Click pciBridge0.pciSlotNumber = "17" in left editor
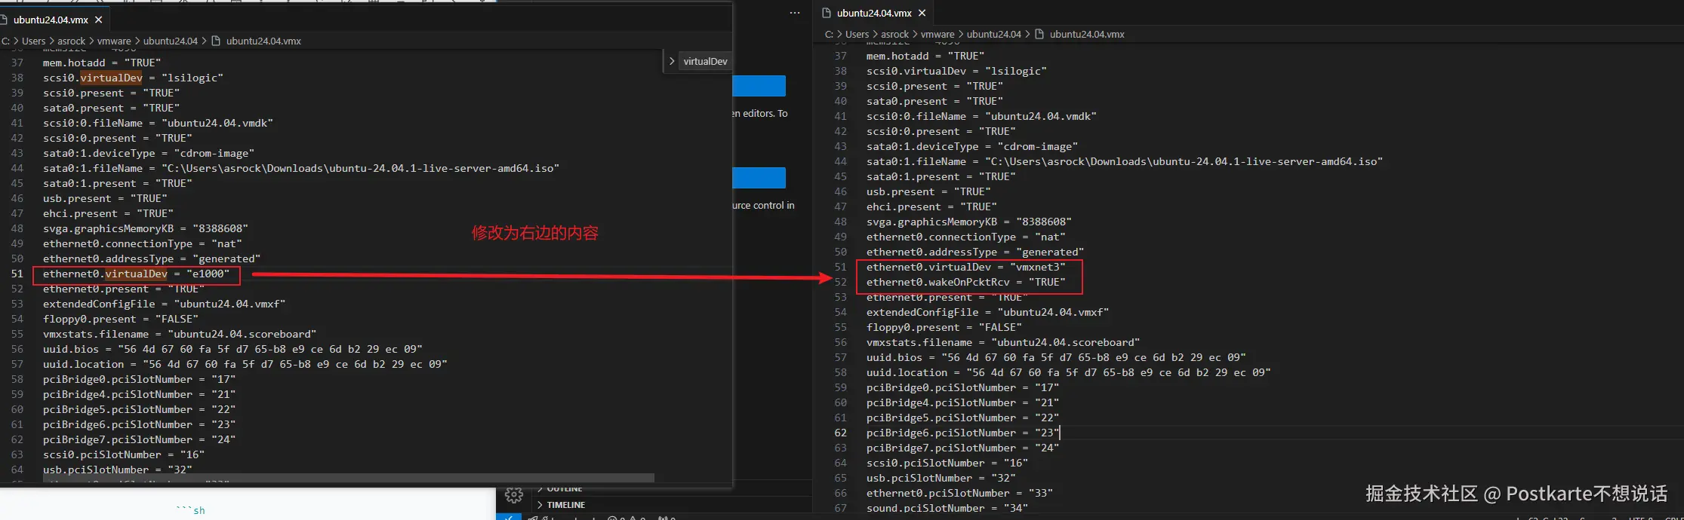This screenshot has width=1684, height=520. (139, 379)
